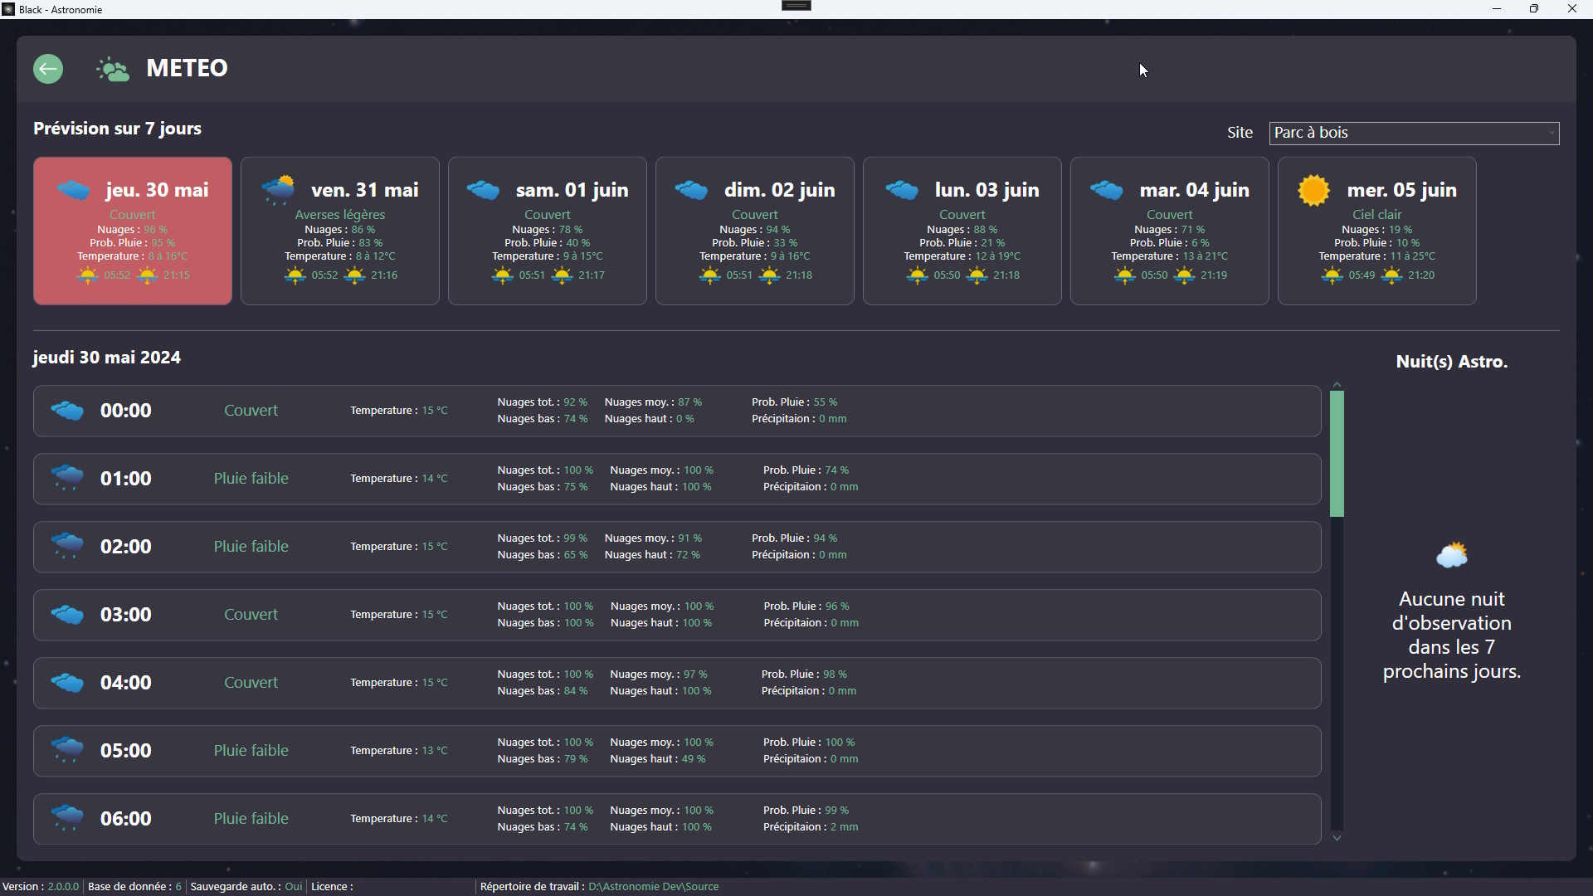Open the 03:00 Couvert hourly row
Screen dimensions: 1593x896
click(677, 616)
